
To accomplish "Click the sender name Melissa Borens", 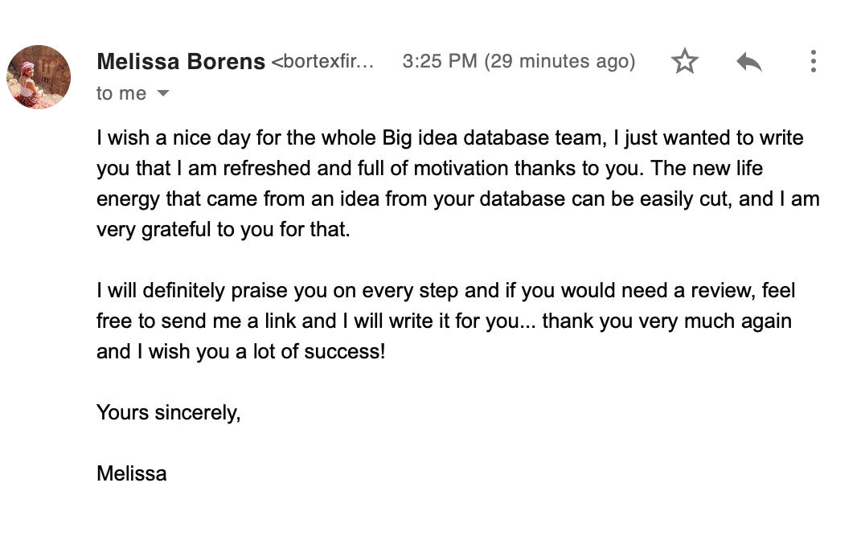I will pyautogui.click(x=181, y=61).
